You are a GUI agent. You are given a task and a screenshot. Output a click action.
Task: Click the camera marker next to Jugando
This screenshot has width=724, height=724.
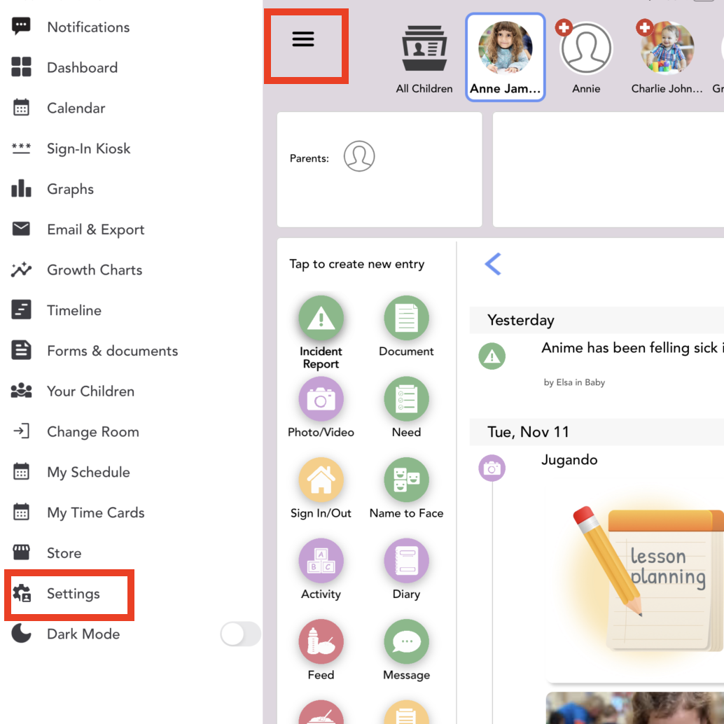click(x=492, y=468)
